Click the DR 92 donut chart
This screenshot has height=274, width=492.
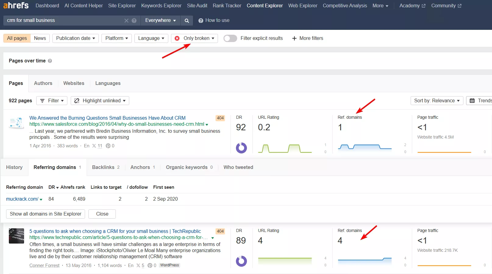click(x=241, y=148)
